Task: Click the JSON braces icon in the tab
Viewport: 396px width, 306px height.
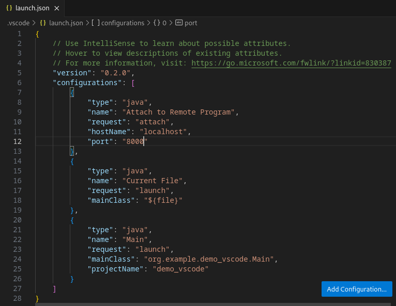Action: (x=9, y=8)
